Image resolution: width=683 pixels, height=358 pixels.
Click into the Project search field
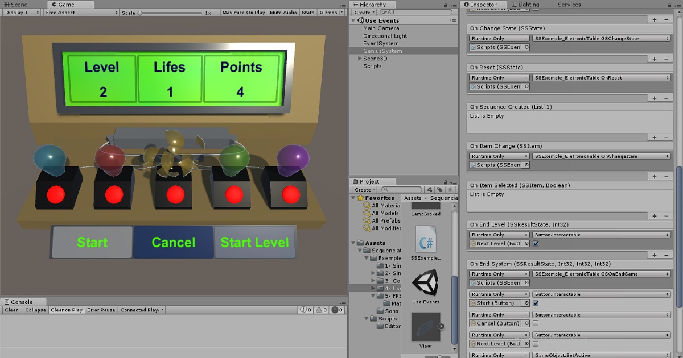pyautogui.click(x=401, y=189)
